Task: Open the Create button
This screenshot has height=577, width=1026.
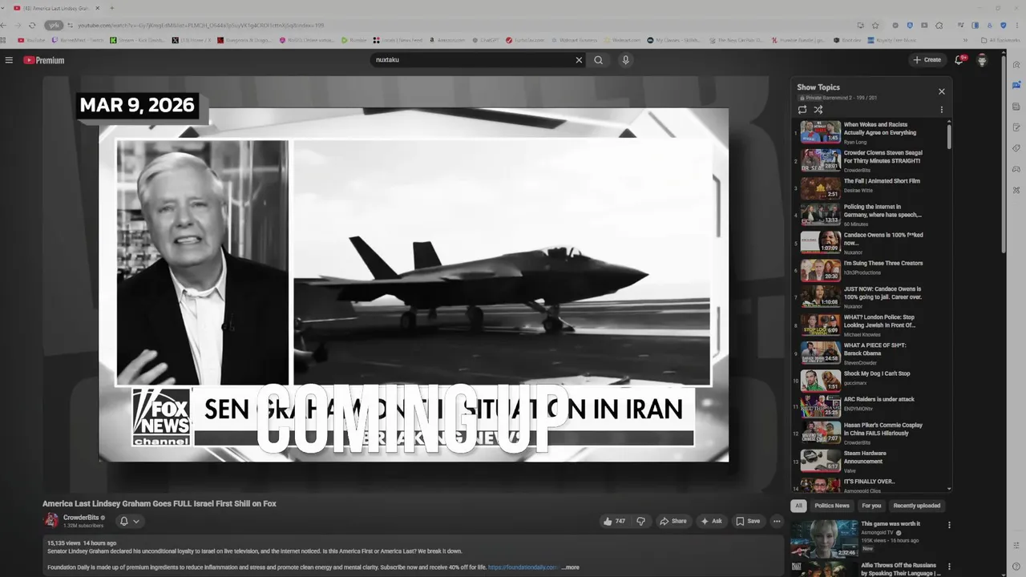Action: point(927,60)
